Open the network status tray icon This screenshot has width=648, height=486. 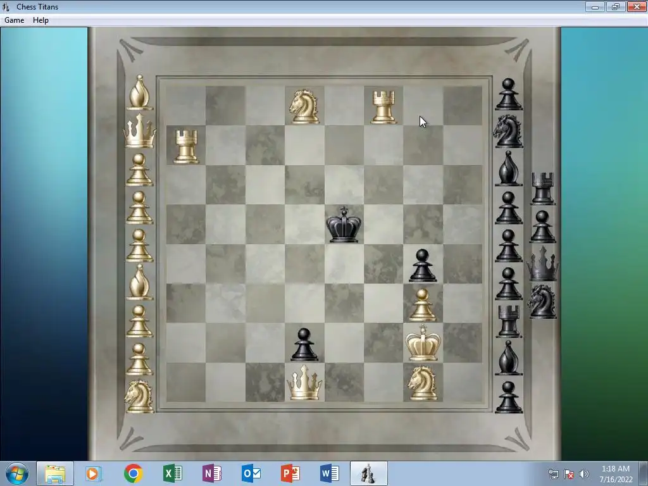pos(553,474)
